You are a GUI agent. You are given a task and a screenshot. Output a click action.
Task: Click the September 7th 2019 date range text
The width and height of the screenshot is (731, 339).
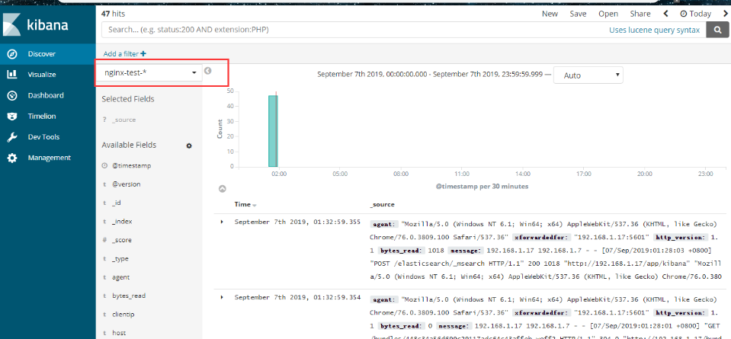click(x=429, y=74)
